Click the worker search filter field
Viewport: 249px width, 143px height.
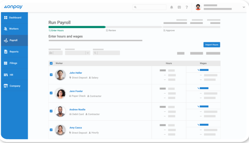(x=106, y=53)
